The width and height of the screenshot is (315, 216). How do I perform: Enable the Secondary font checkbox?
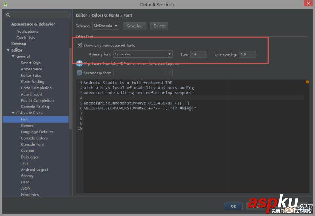pos(80,73)
